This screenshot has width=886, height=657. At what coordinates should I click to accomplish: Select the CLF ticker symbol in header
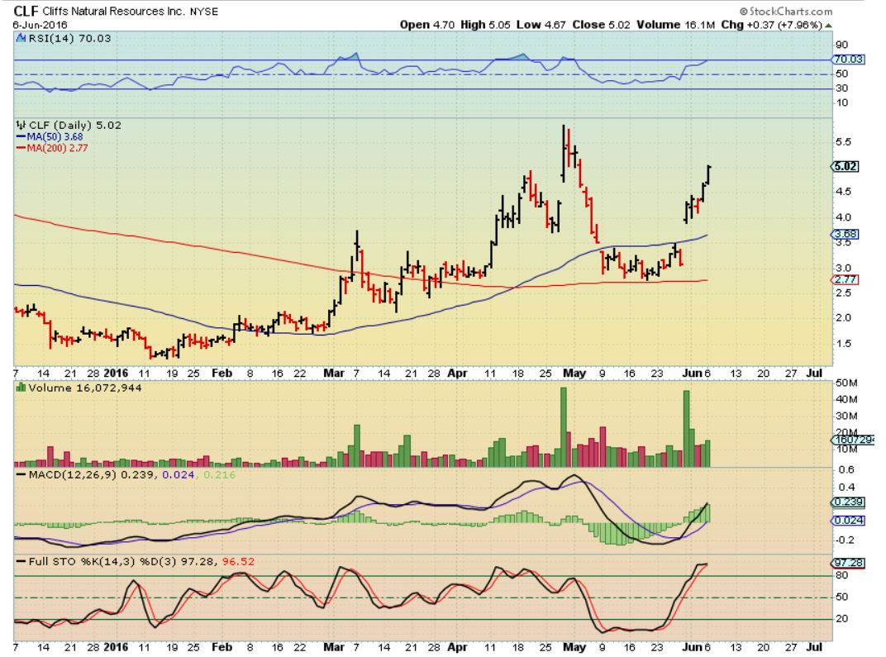[x=26, y=11]
